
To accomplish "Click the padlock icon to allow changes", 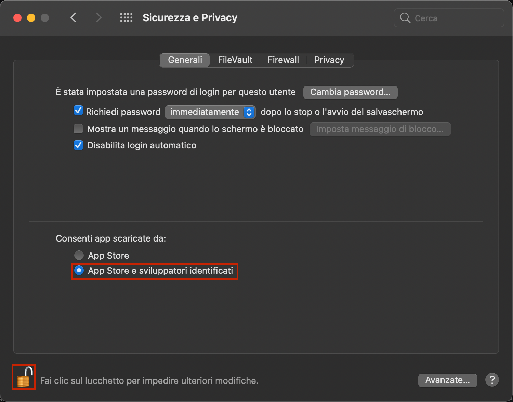I will [x=23, y=377].
